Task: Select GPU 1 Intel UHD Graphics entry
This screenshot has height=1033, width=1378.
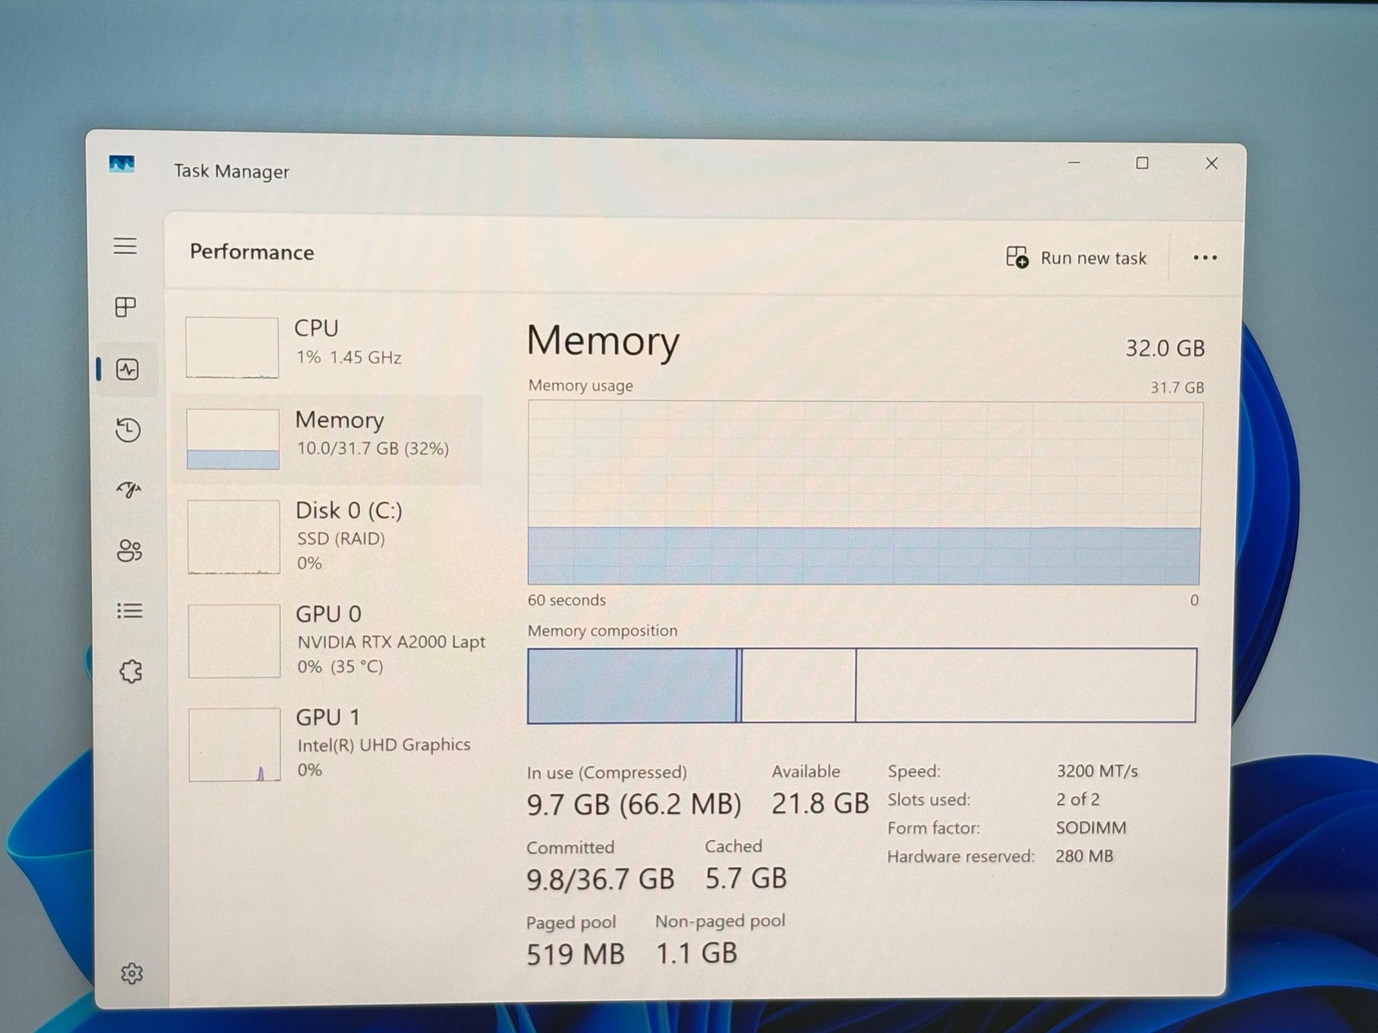Action: click(331, 744)
